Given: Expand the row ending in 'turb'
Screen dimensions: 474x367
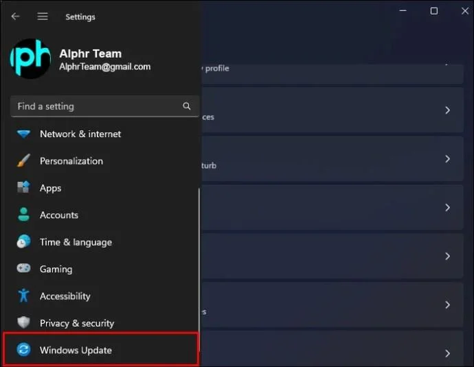Looking at the screenshot, I should (x=332, y=159).
